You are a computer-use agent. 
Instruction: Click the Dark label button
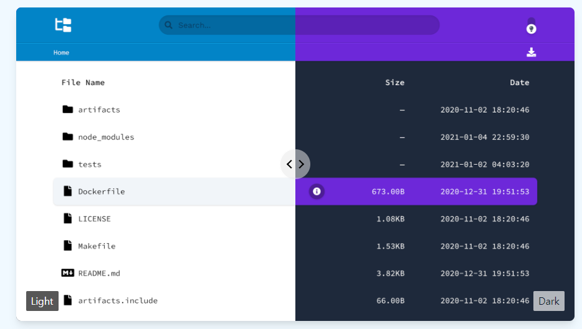click(549, 301)
